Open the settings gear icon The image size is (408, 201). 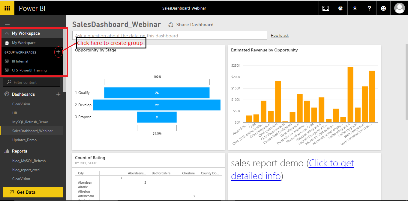tap(340, 8)
